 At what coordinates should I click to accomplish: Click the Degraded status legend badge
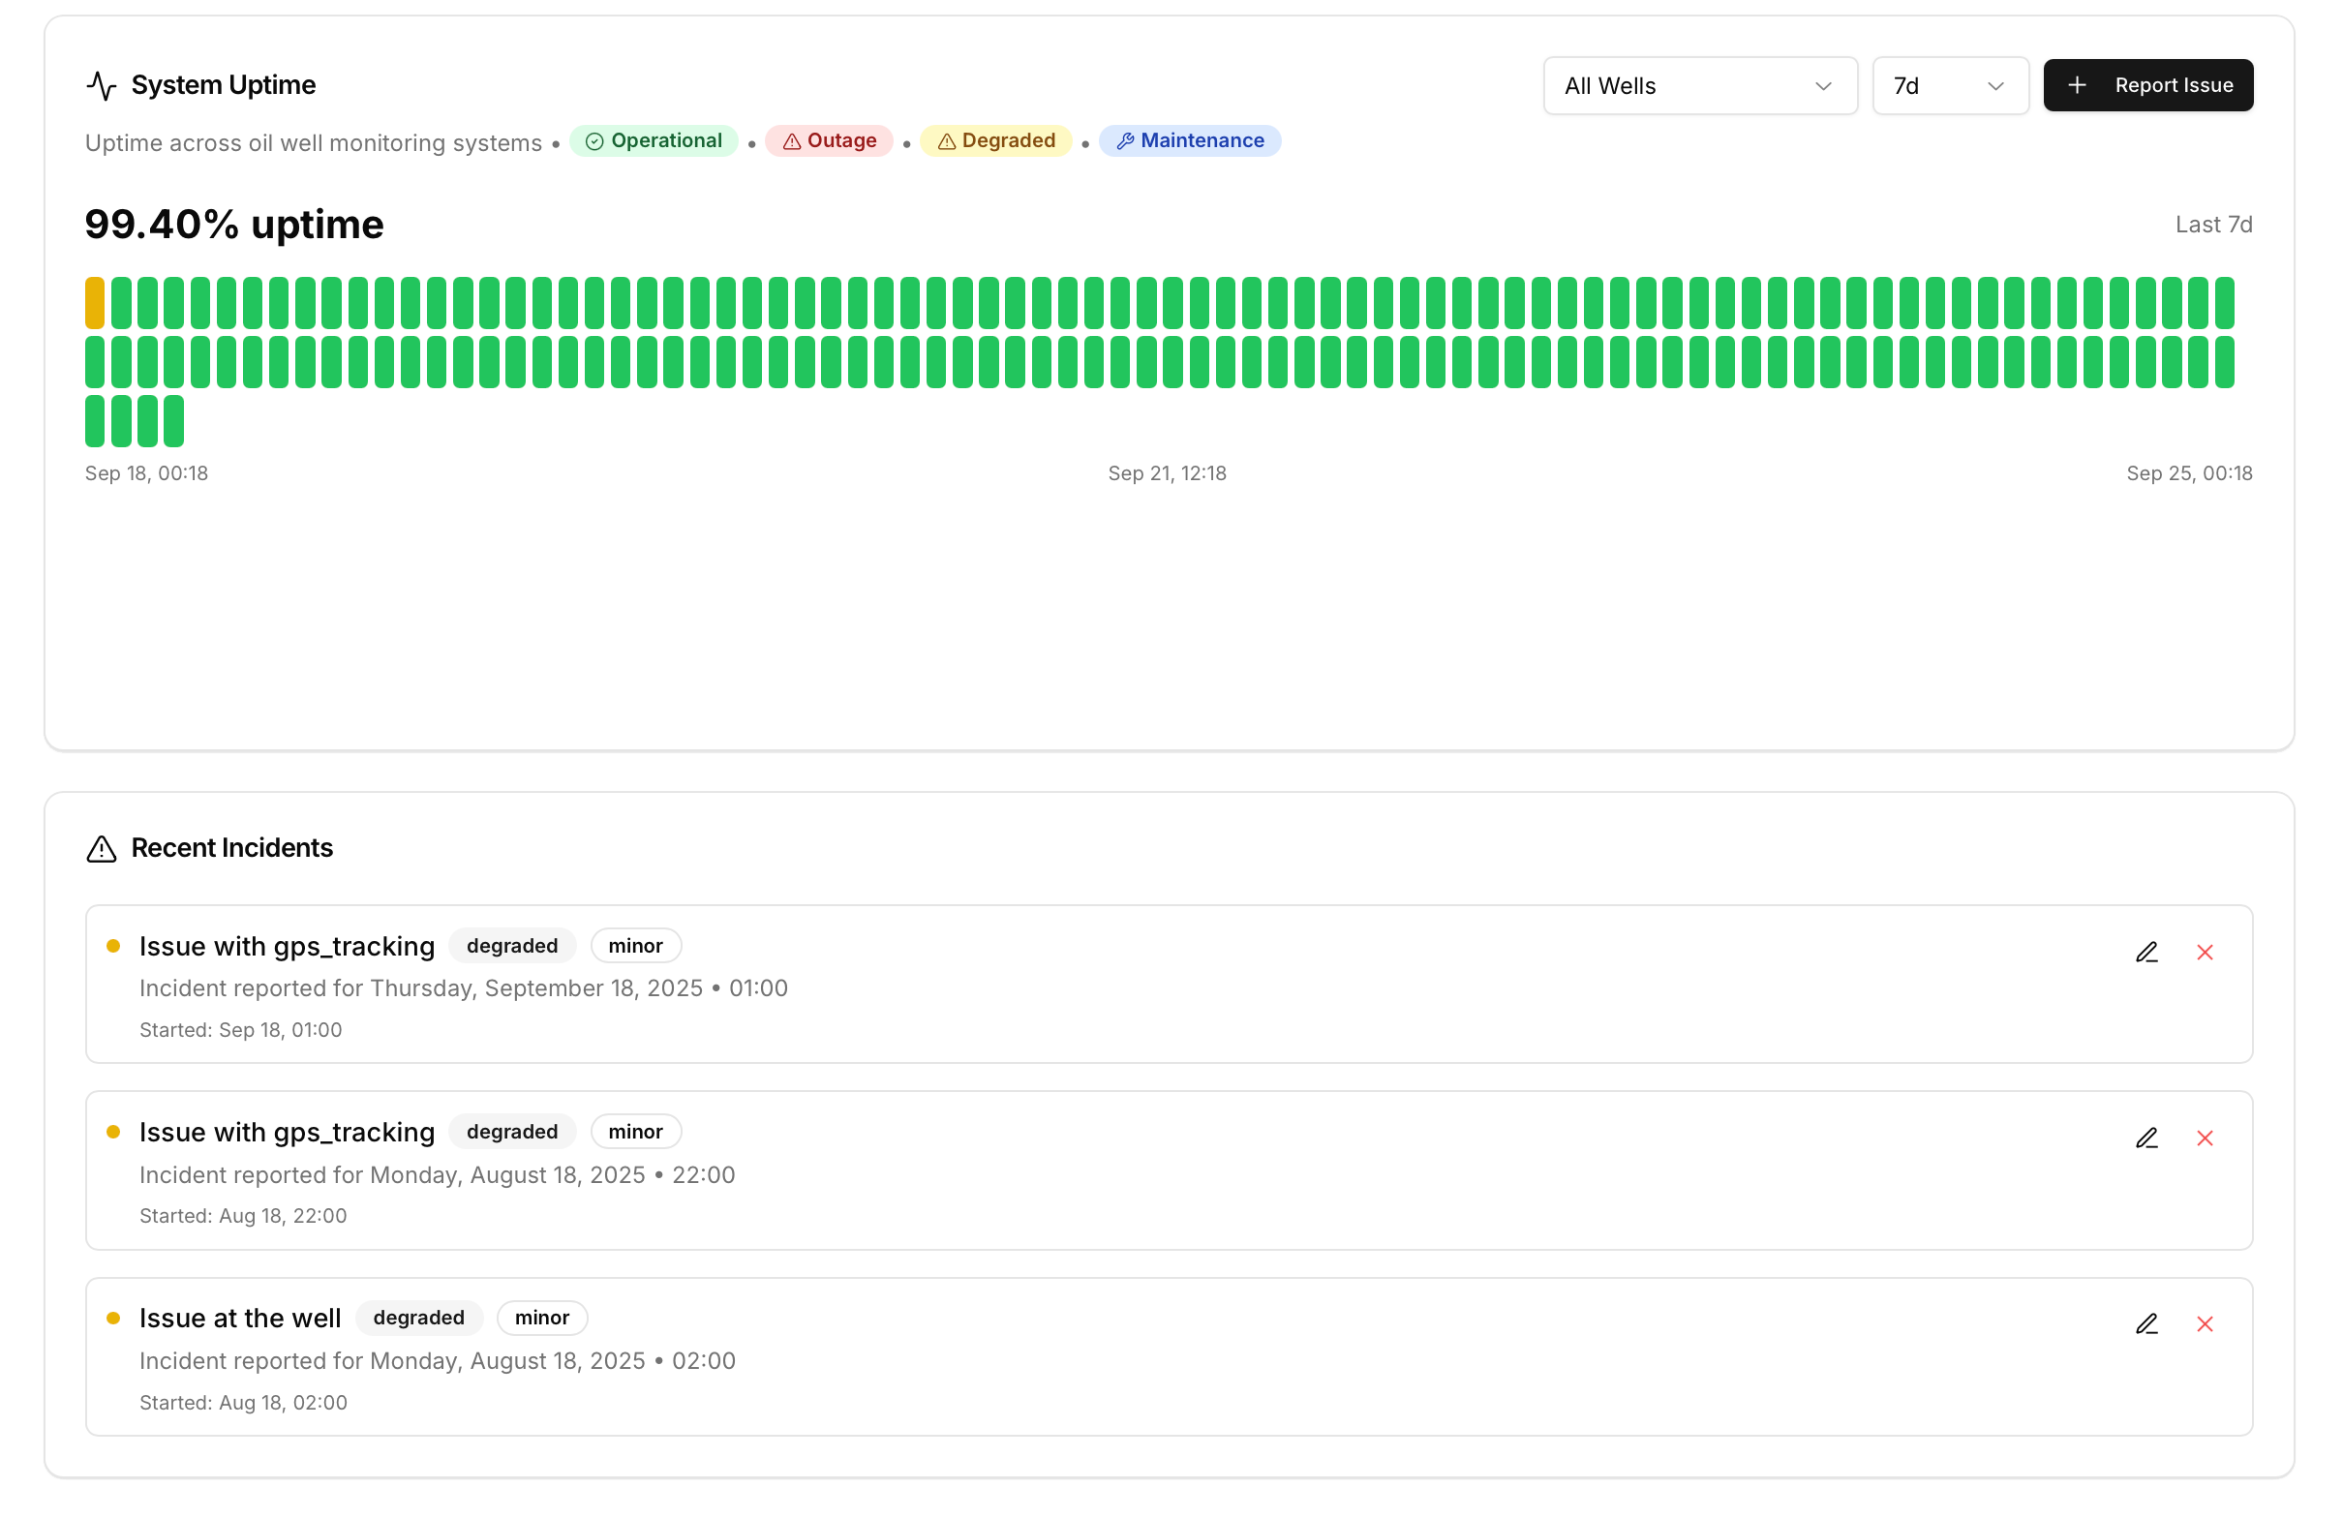point(995,140)
